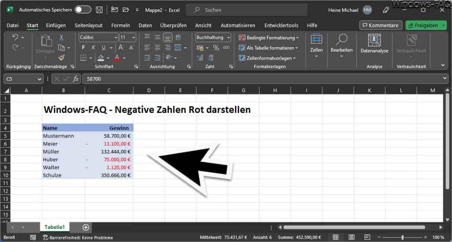Click the Freigeben share button

tap(423, 25)
